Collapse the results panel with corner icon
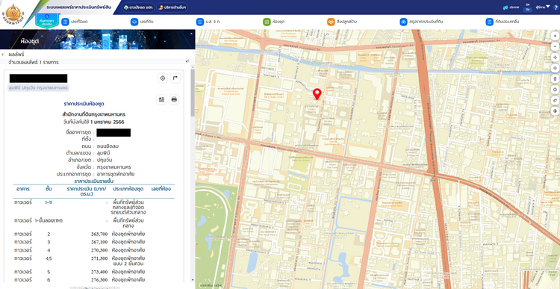The width and height of the screenshot is (560, 289). pos(187,61)
